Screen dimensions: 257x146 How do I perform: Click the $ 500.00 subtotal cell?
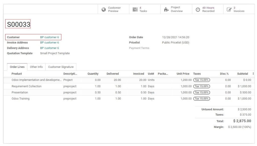pyautogui.click(x=245, y=93)
